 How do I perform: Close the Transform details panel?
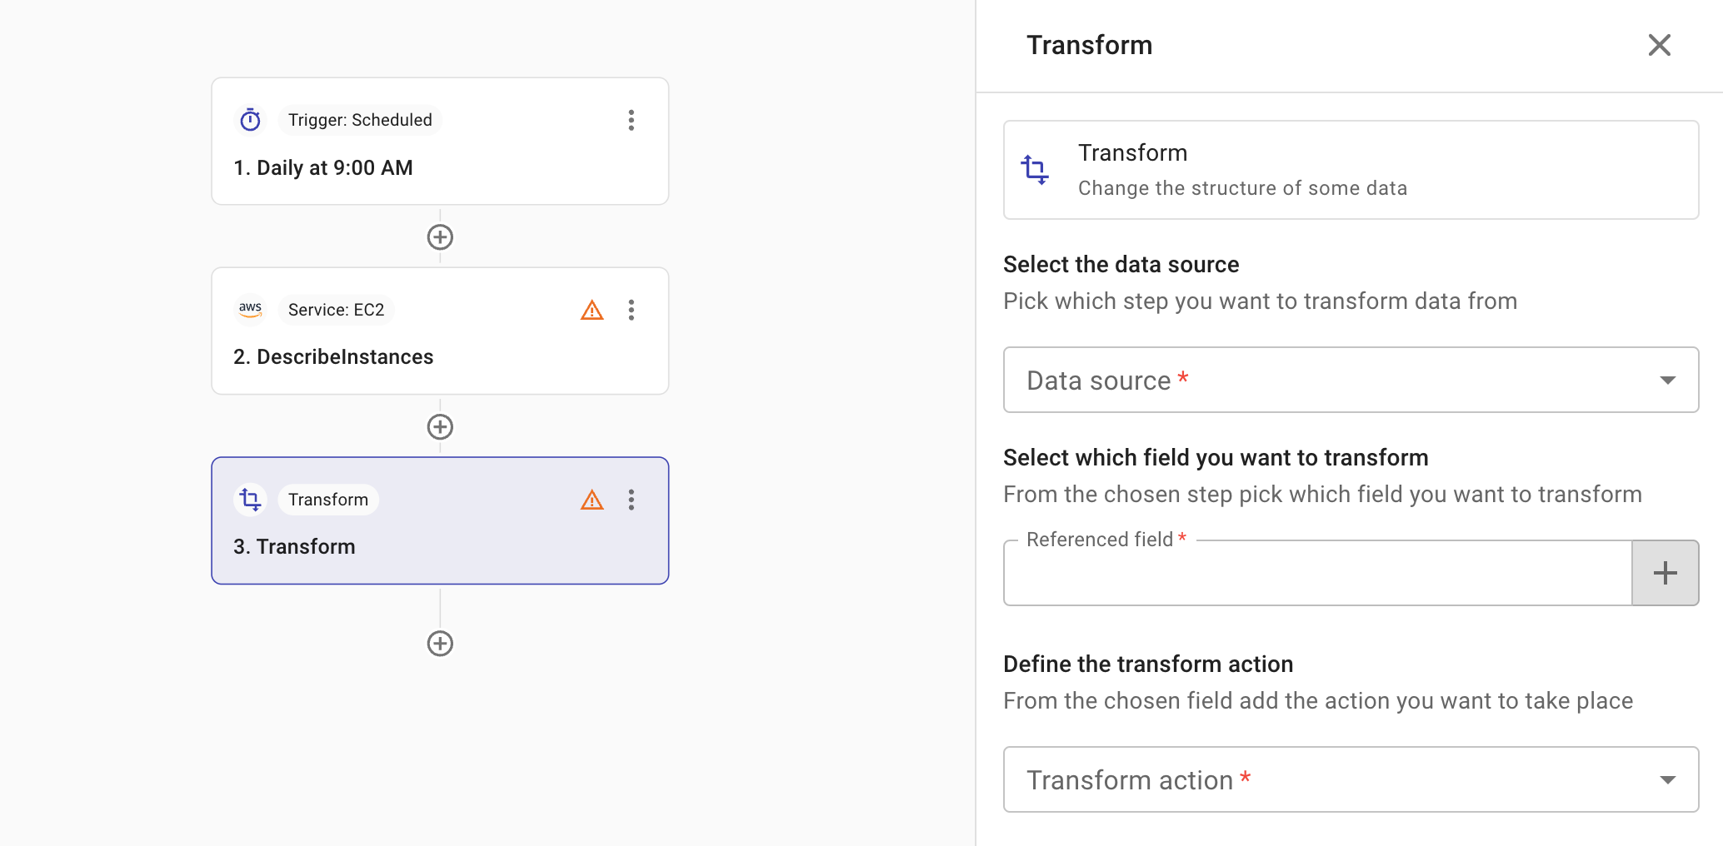pos(1659,45)
